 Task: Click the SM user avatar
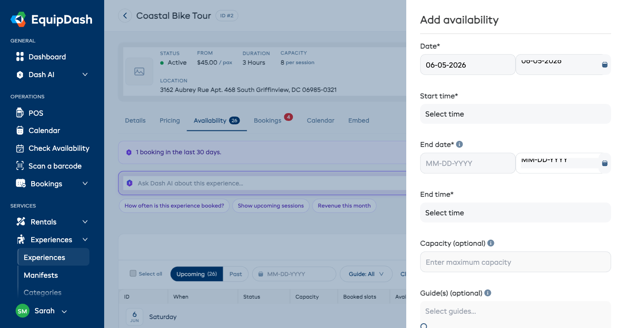[x=23, y=311]
